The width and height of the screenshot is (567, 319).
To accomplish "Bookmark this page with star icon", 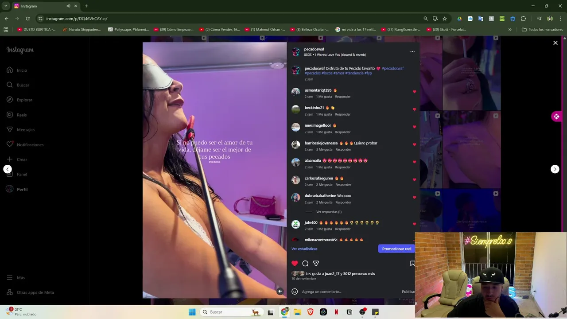I will (445, 19).
